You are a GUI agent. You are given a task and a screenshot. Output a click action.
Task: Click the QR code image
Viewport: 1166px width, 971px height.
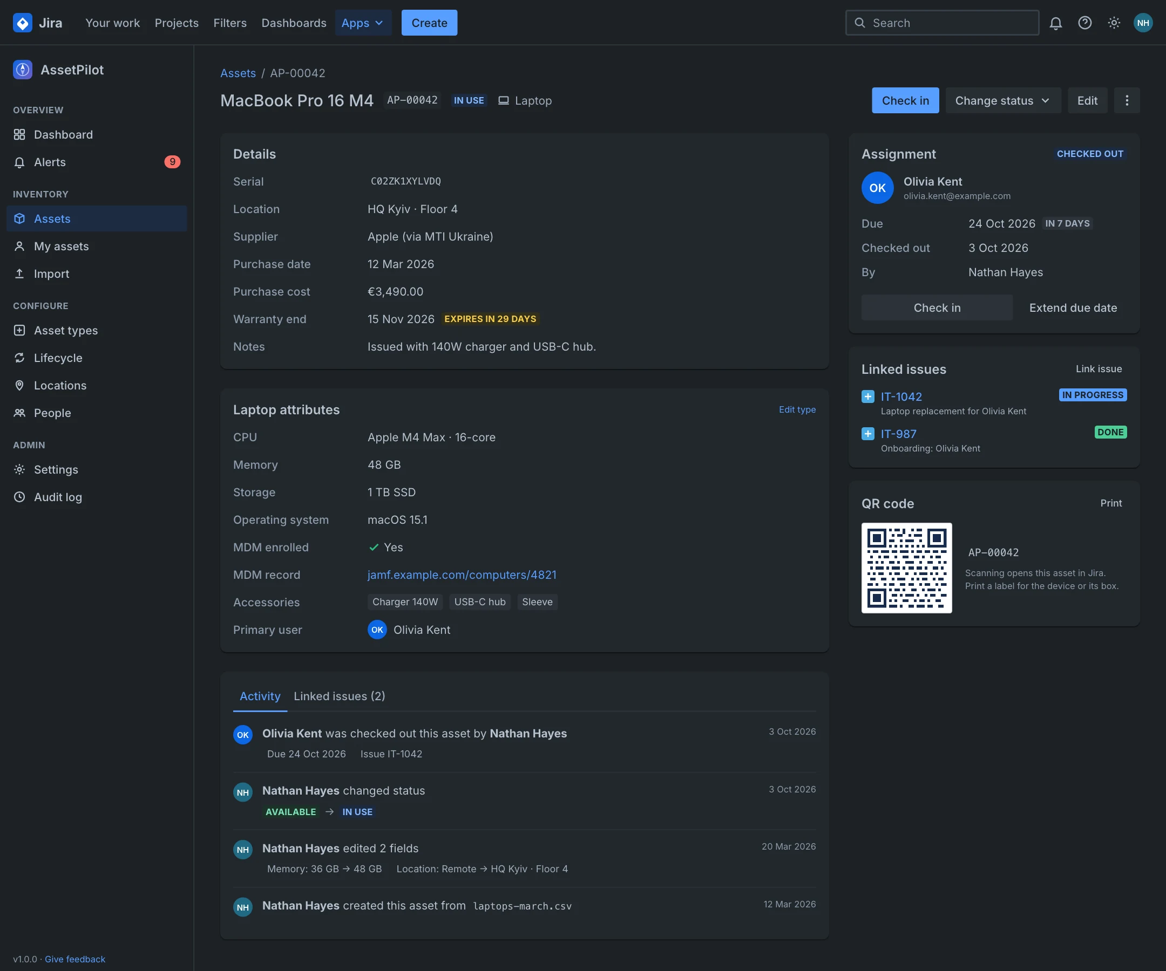click(x=906, y=568)
